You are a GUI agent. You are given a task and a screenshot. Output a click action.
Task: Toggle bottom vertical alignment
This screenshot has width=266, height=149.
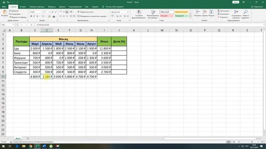pos(67,12)
